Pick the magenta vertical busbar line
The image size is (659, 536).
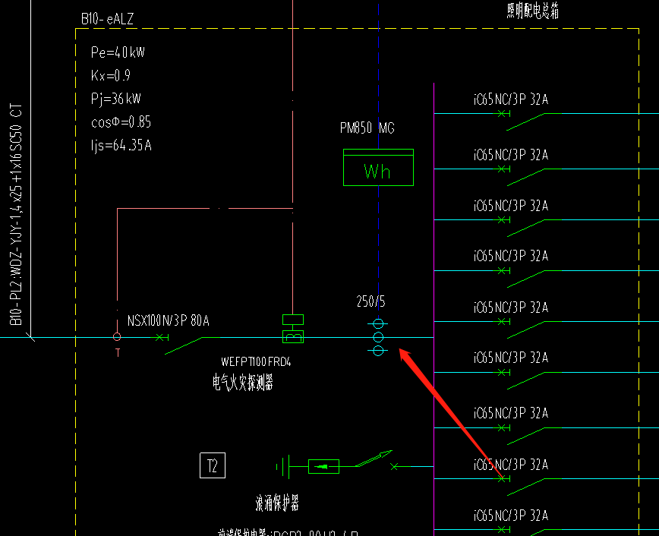(x=434, y=309)
